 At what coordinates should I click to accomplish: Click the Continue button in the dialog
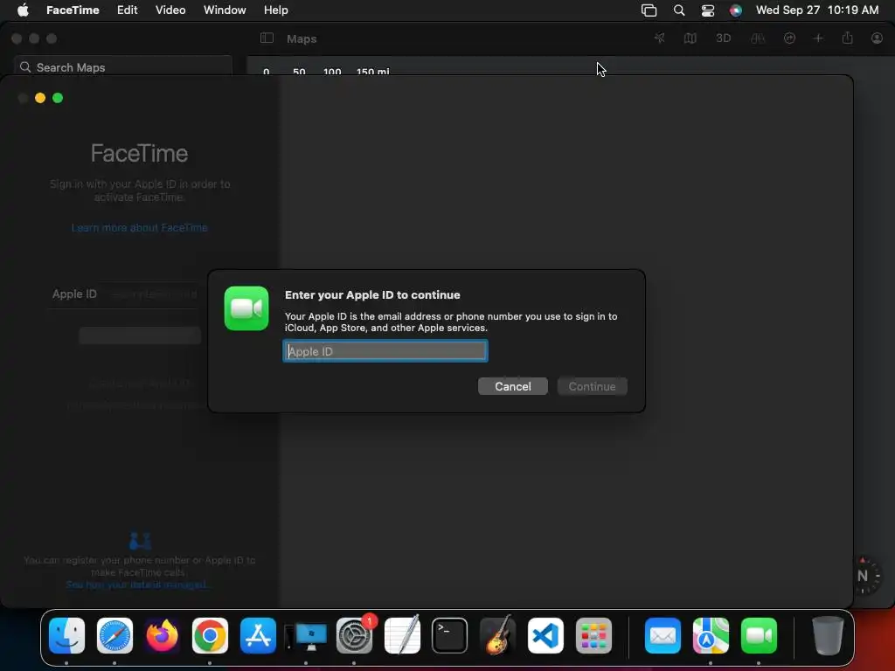[592, 386]
